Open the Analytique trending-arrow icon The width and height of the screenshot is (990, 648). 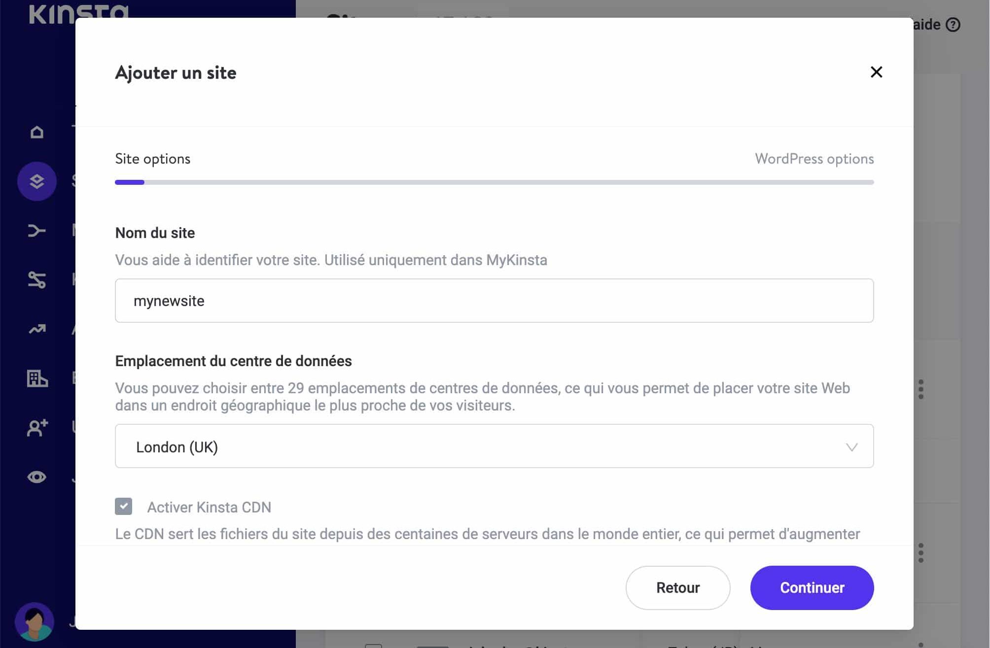coord(36,329)
